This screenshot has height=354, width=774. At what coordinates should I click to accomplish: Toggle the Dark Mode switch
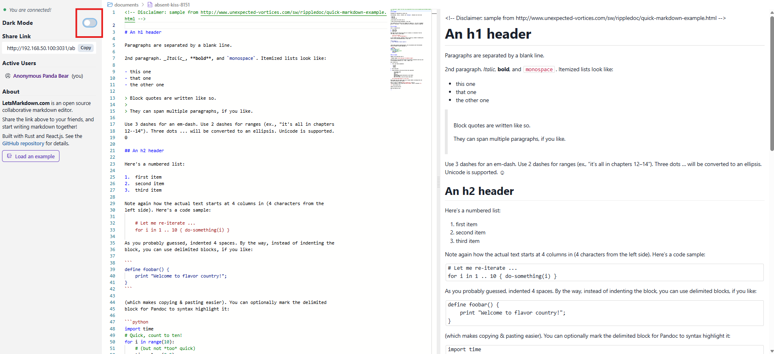[x=90, y=23]
